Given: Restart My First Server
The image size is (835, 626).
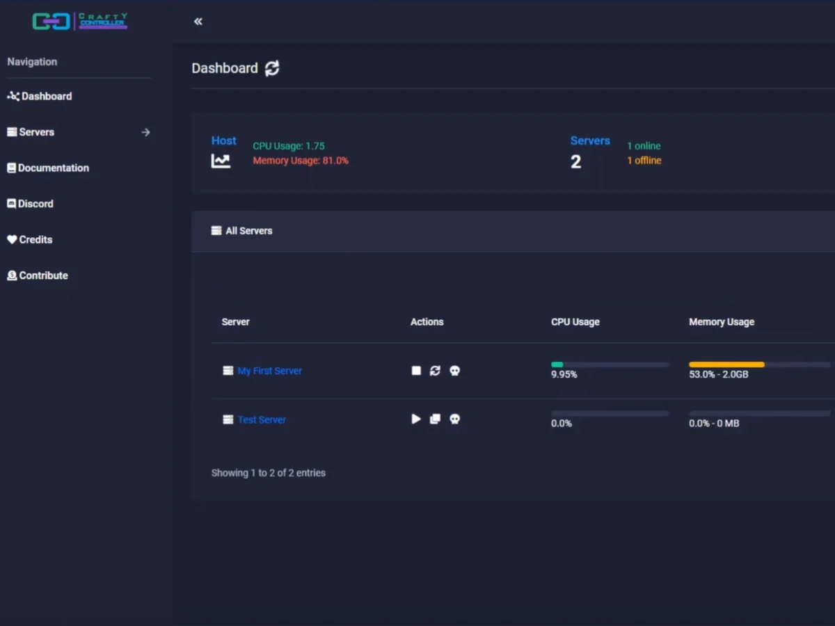Looking at the screenshot, I should pyautogui.click(x=435, y=371).
